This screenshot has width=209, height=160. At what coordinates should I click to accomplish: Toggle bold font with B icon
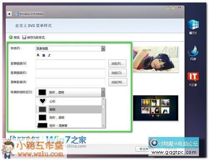[x=43, y=55]
